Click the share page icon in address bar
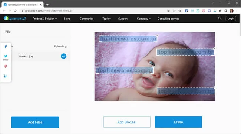The height and width of the screenshot is (134, 241). [x=174, y=11]
